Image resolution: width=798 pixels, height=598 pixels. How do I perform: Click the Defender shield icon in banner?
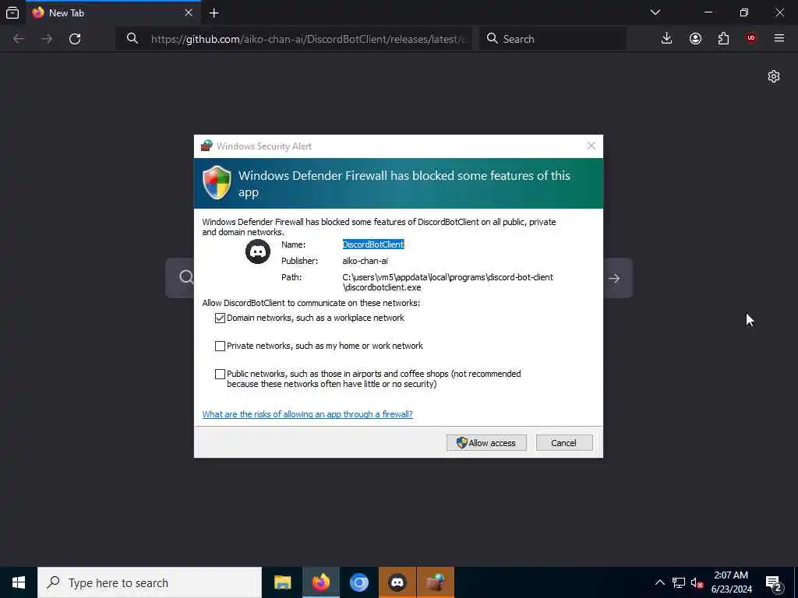coord(217,182)
